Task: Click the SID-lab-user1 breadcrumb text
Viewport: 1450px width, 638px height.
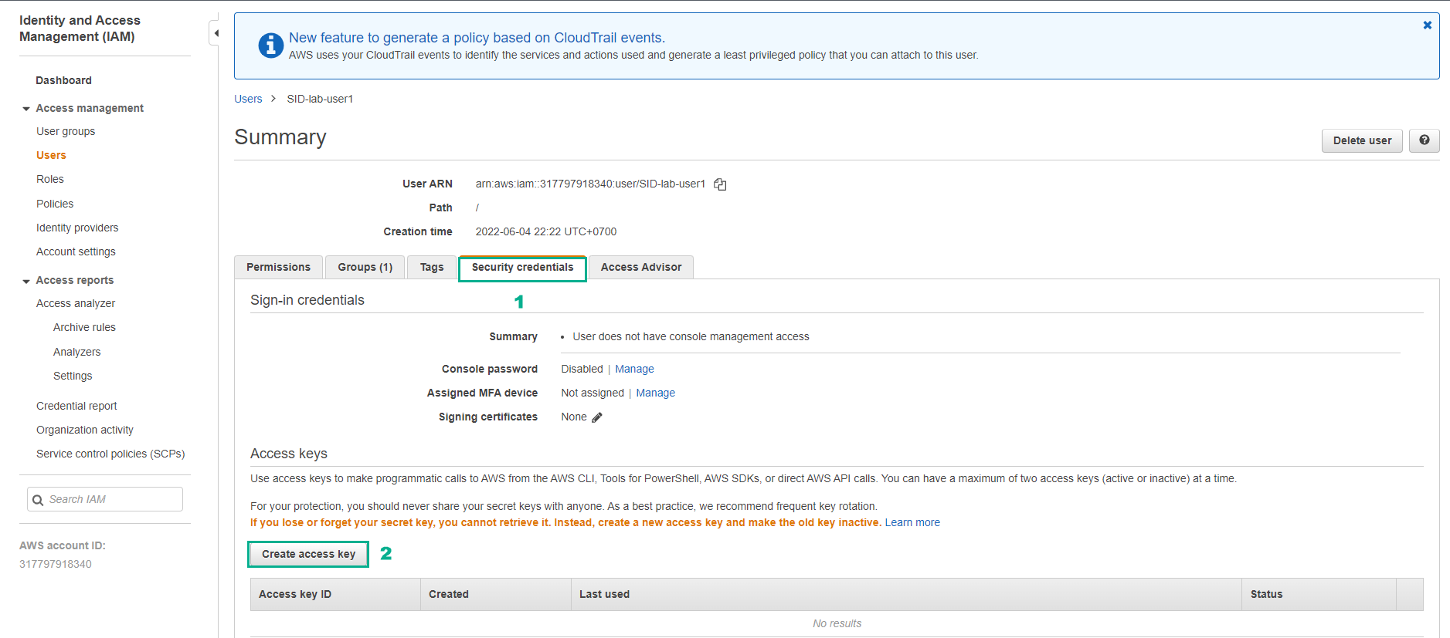Action: tap(320, 99)
